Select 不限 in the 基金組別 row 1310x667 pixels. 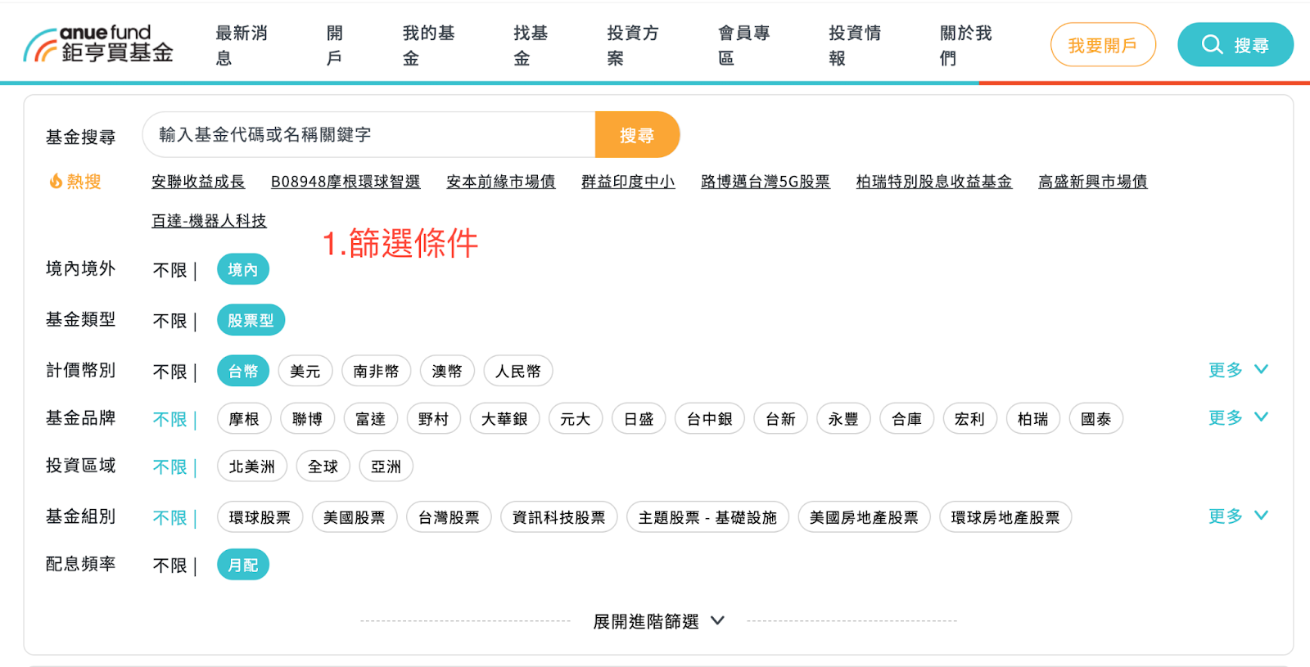click(170, 518)
